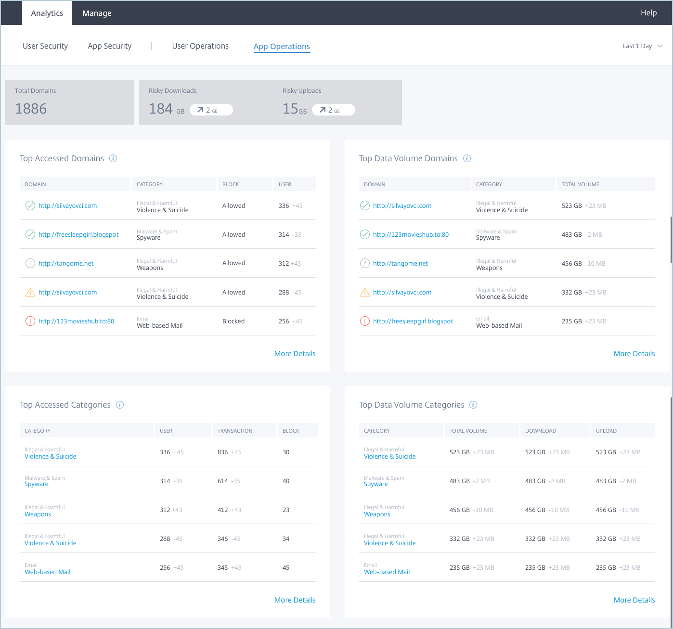Click info icon beside Top Accessed Domains

113,158
